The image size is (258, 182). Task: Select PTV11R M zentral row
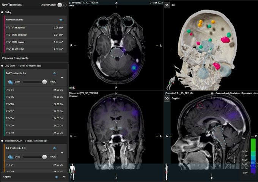click(35, 28)
